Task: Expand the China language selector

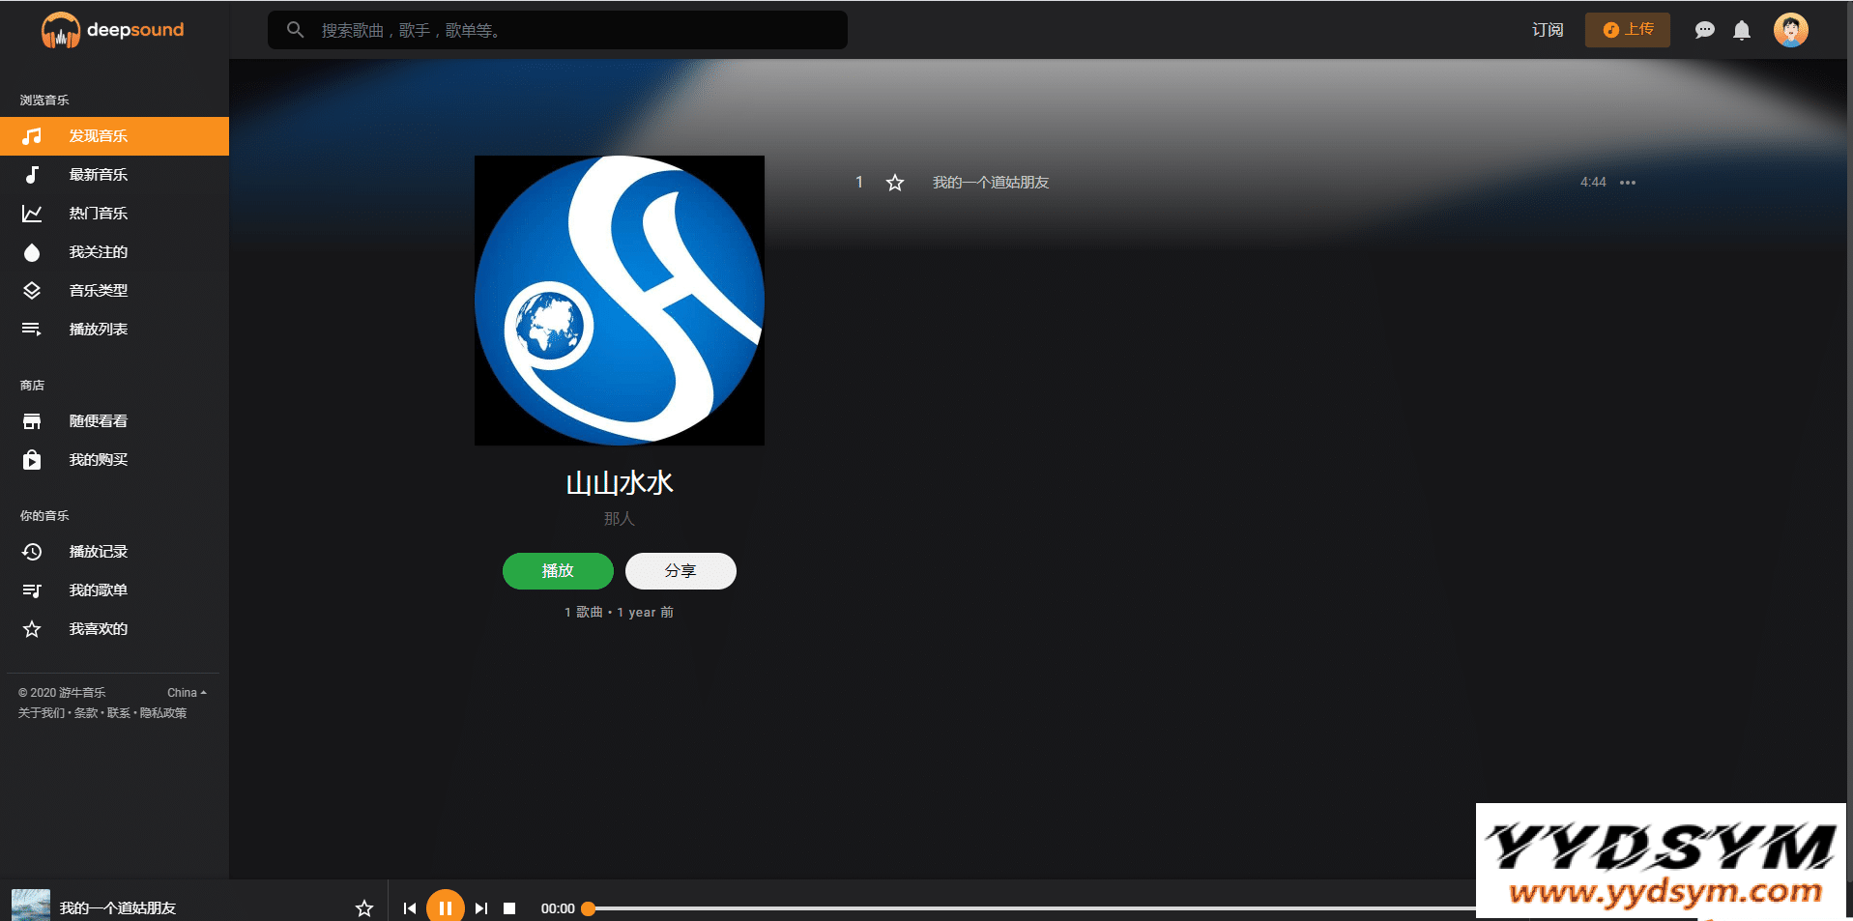Action: [x=187, y=693]
